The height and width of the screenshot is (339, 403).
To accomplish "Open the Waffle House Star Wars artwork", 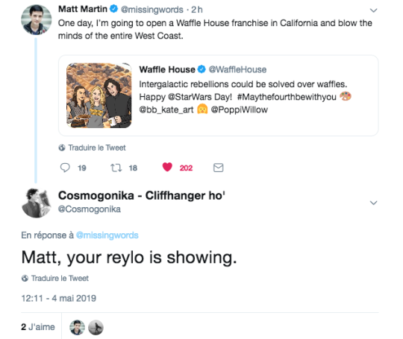I will click(x=99, y=95).
